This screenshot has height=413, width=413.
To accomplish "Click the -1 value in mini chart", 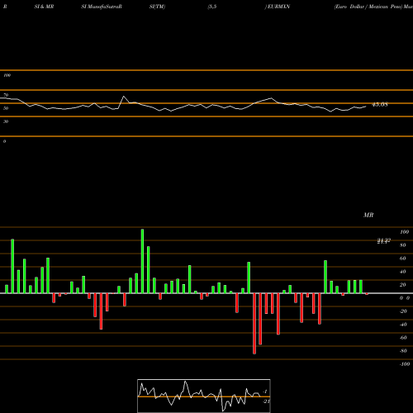I will click(x=265, y=392).
